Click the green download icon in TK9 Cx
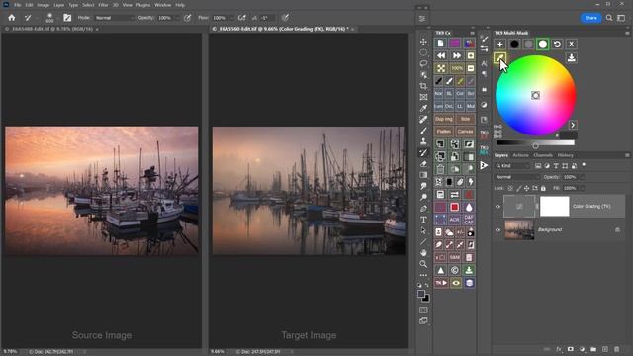Image resolution: width=633 pixels, height=356 pixels. (x=469, y=270)
